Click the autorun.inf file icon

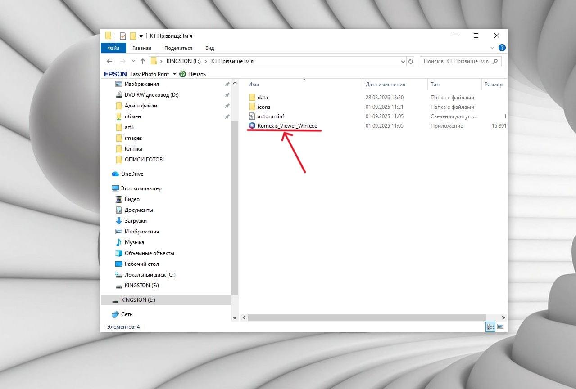pyautogui.click(x=252, y=116)
